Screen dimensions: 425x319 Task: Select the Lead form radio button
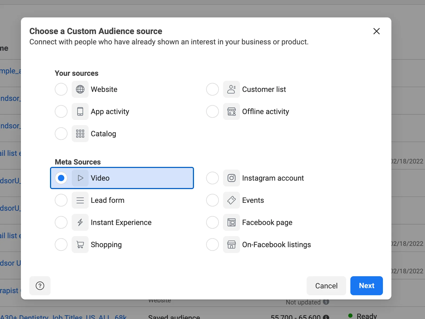[x=61, y=200]
